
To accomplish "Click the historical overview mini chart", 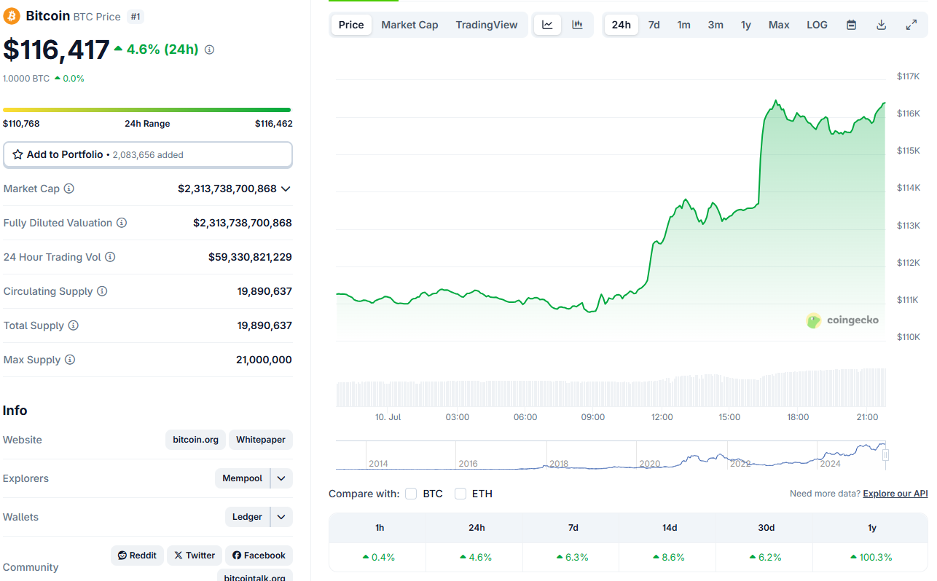I will pos(611,455).
